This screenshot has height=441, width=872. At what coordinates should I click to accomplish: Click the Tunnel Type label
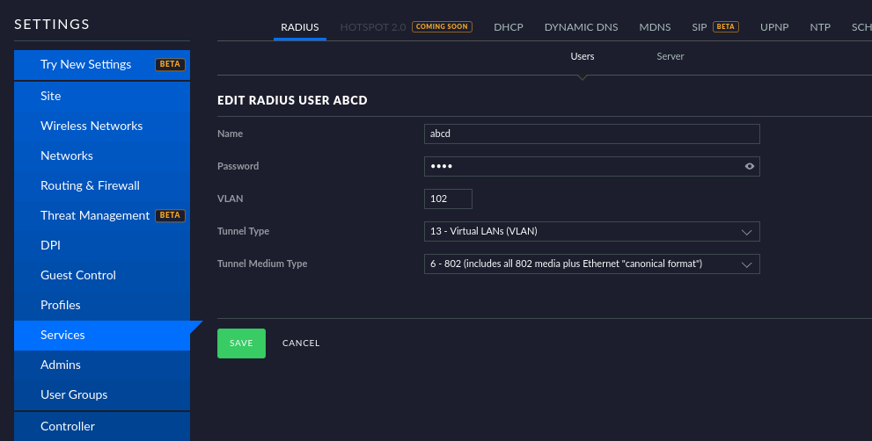coord(243,232)
